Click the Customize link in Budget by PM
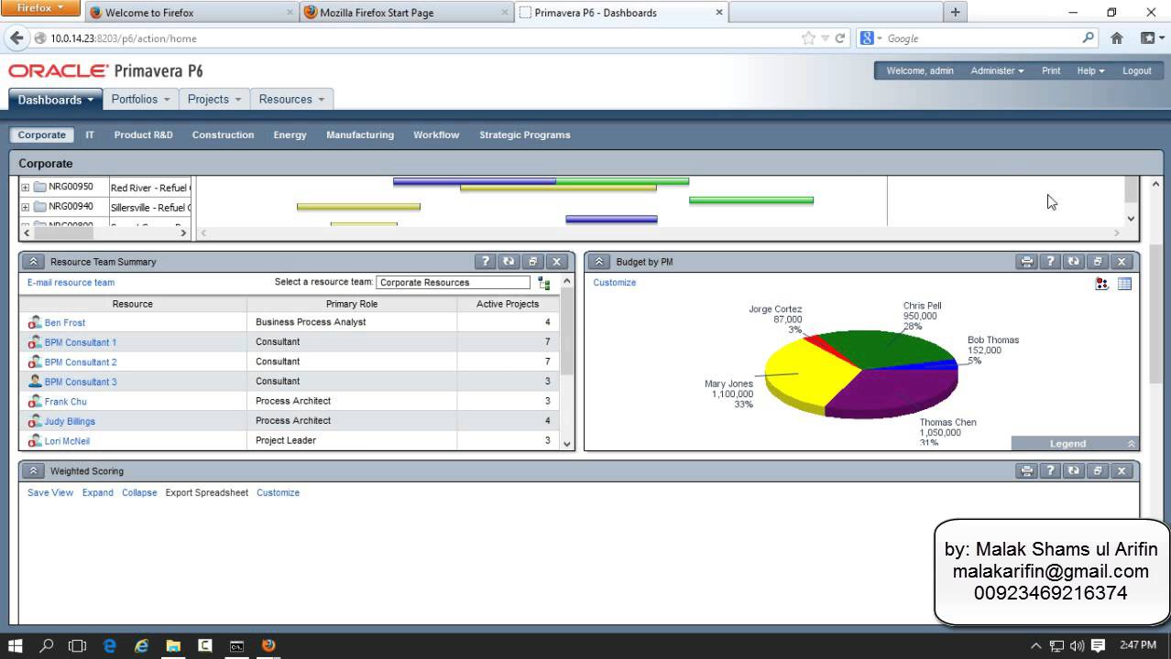 pyautogui.click(x=614, y=283)
